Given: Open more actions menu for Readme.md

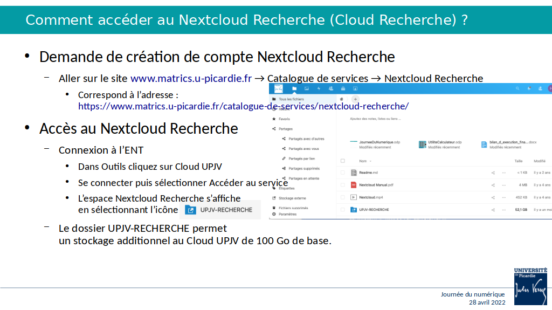Looking at the screenshot, I should 504,173.
